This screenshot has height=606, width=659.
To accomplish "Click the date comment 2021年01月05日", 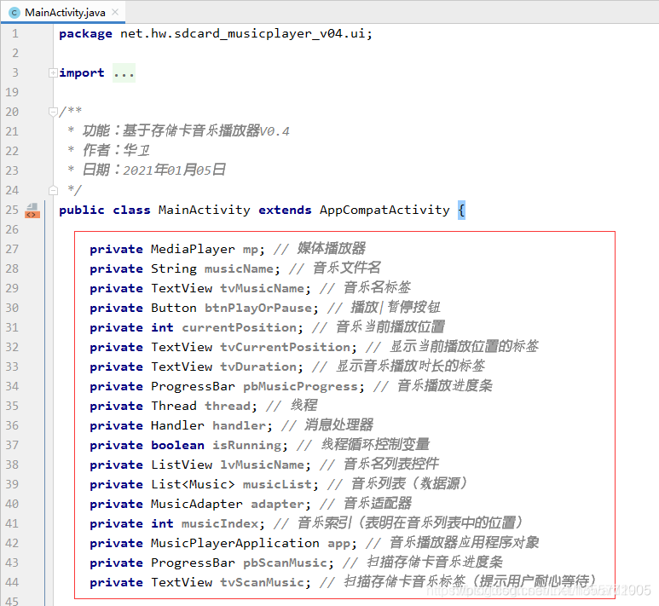I will pos(175,170).
